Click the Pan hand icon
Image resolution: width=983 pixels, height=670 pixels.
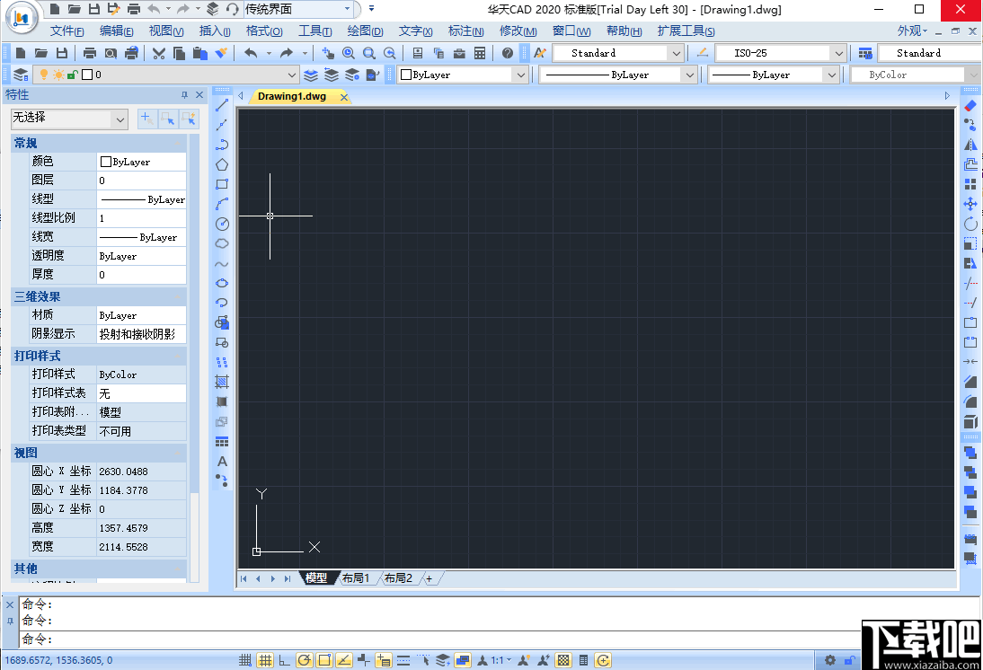[x=327, y=53]
